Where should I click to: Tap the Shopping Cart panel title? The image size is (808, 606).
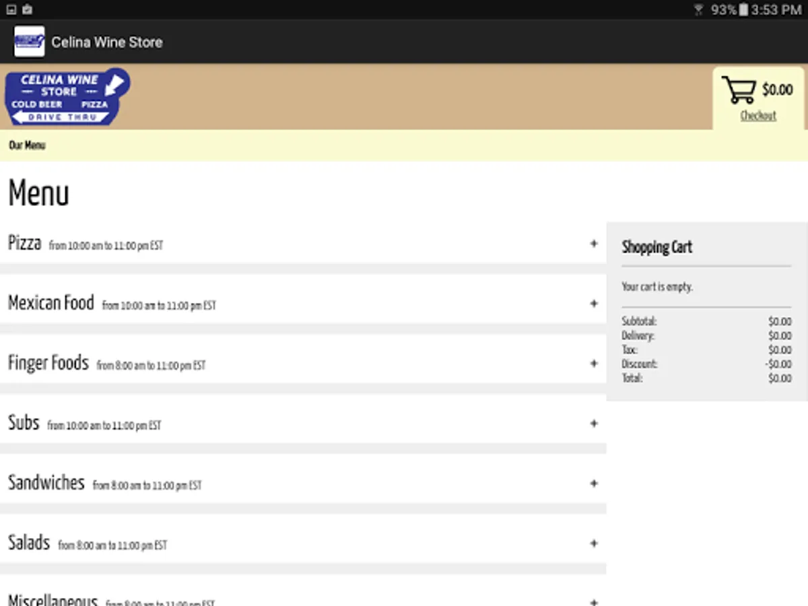tap(657, 247)
